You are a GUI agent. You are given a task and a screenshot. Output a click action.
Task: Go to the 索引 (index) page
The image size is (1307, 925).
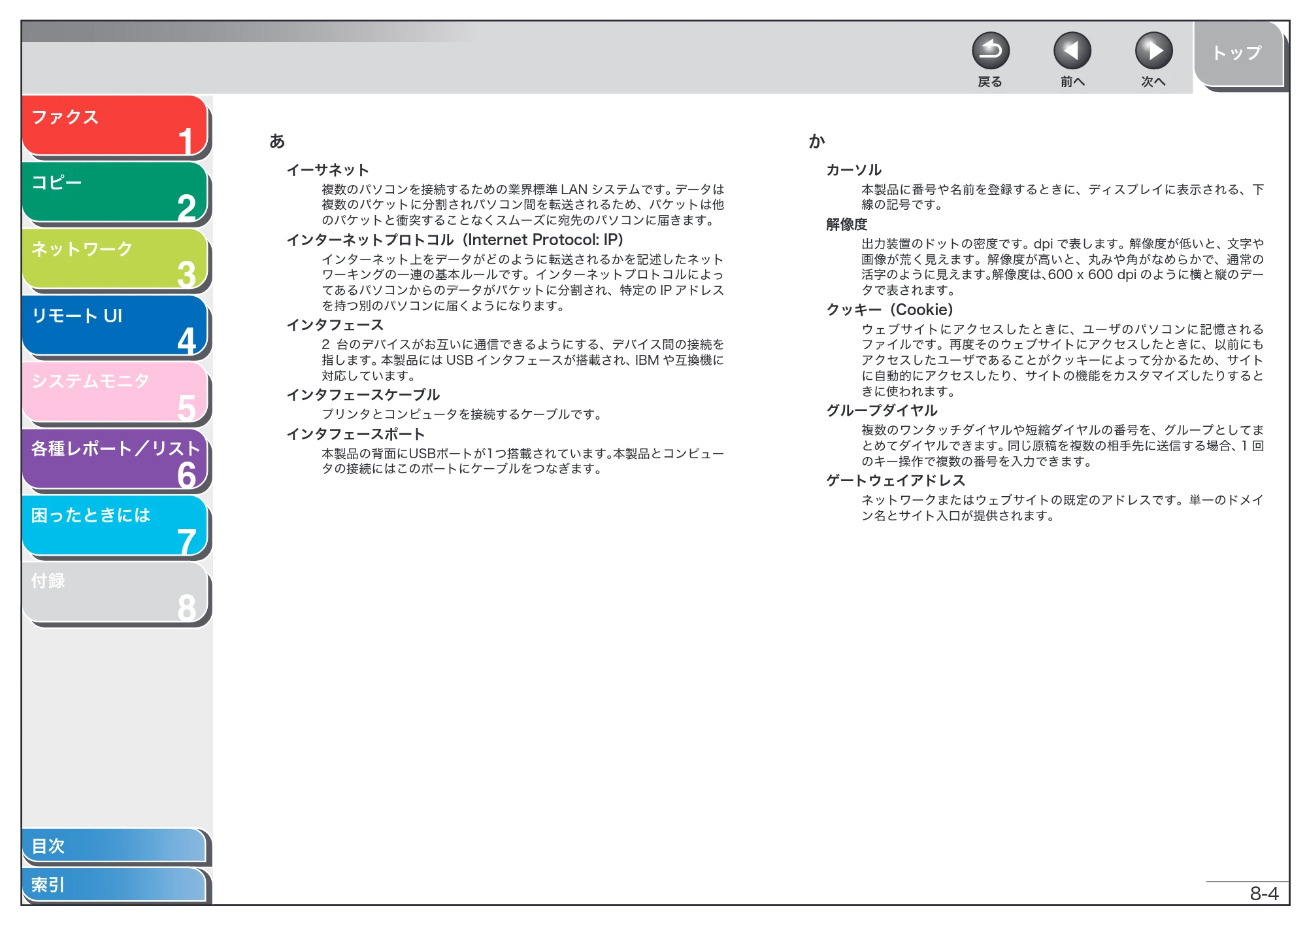[x=114, y=884]
